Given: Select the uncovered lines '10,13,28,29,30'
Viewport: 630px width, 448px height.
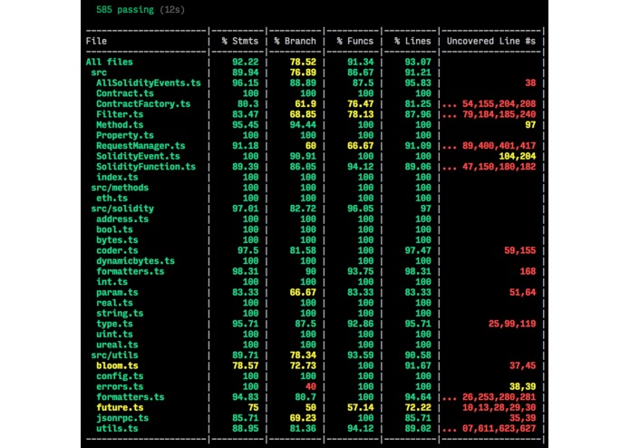Looking at the screenshot, I should [x=499, y=407].
